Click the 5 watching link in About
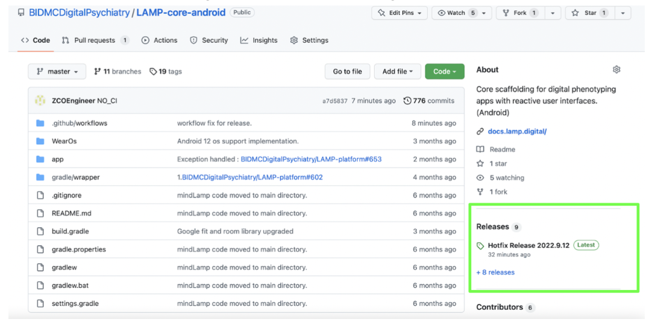This screenshot has width=646, height=322. coord(500,178)
